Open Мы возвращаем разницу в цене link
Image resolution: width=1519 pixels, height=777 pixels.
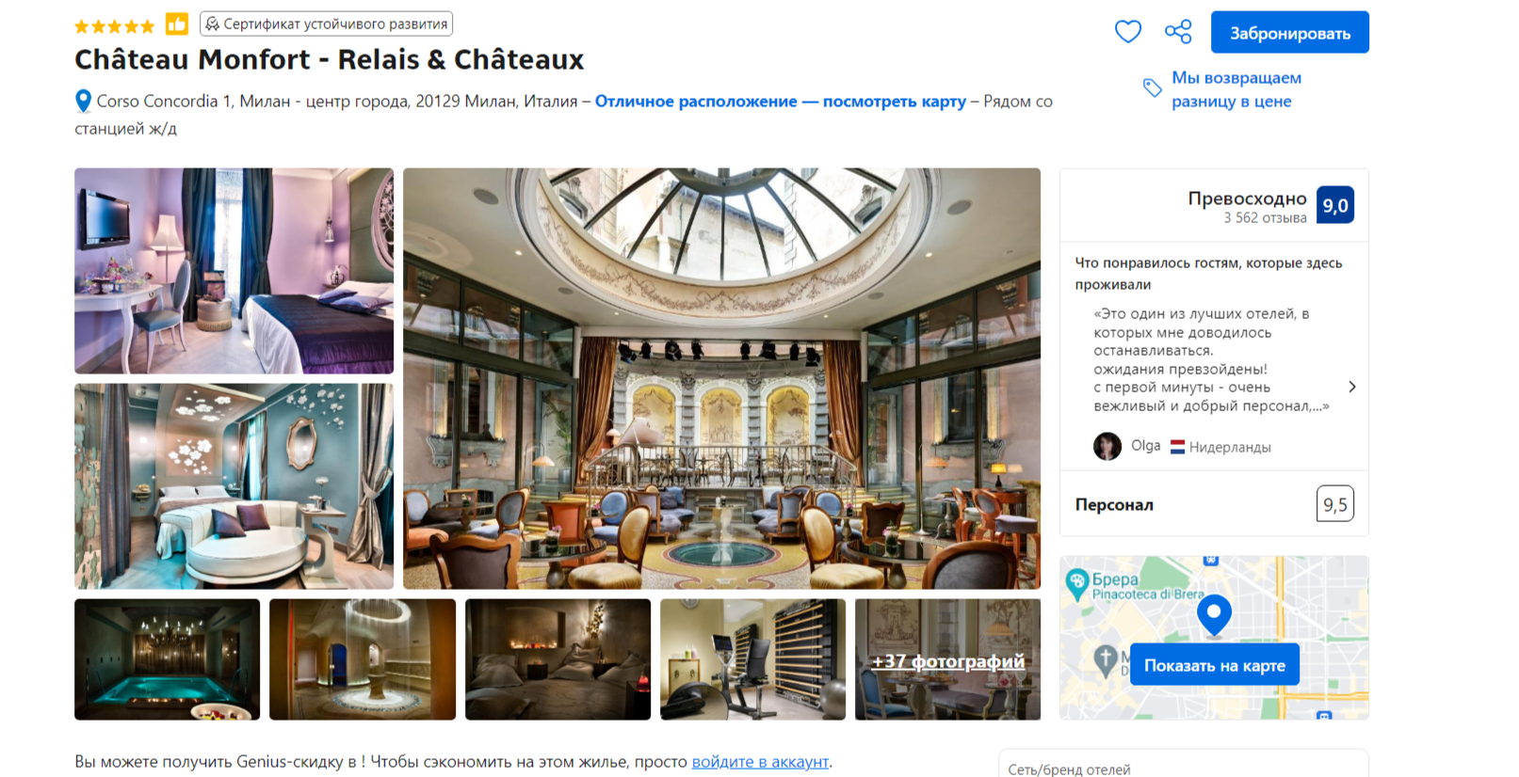click(x=1236, y=89)
